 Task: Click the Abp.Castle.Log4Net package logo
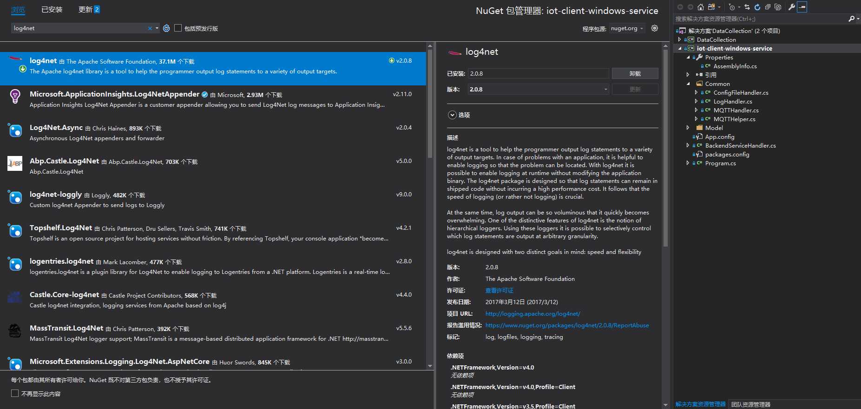tap(15, 163)
